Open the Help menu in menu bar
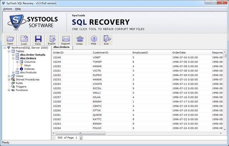 [18, 9]
